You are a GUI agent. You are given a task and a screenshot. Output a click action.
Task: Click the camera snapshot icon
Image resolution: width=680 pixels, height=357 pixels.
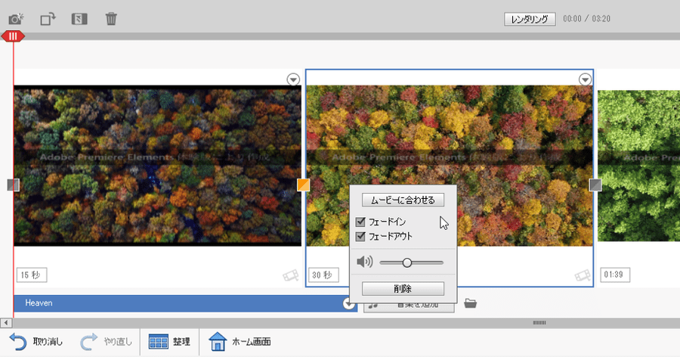coord(16,19)
